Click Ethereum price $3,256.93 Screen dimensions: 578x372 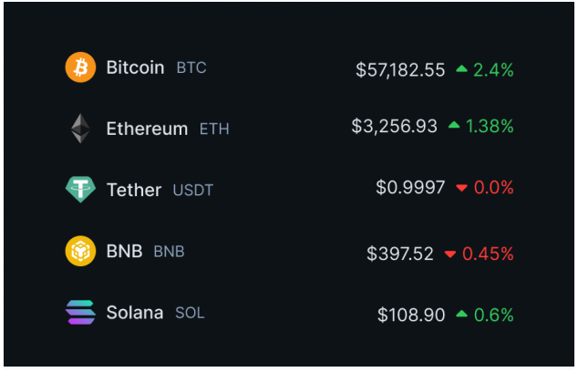394,127
